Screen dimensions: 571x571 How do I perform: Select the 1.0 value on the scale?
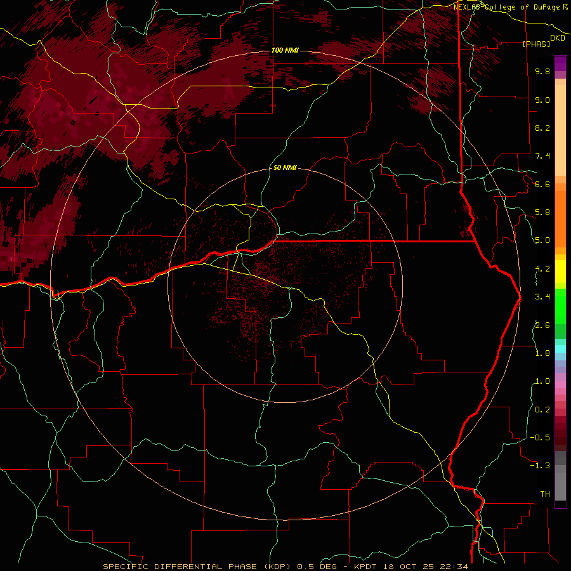(x=542, y=381)
